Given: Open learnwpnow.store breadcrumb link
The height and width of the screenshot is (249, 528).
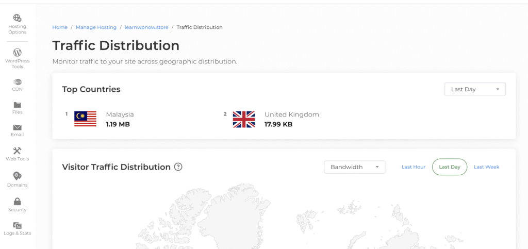Looking at the screenshot, I should coord(147,27).
